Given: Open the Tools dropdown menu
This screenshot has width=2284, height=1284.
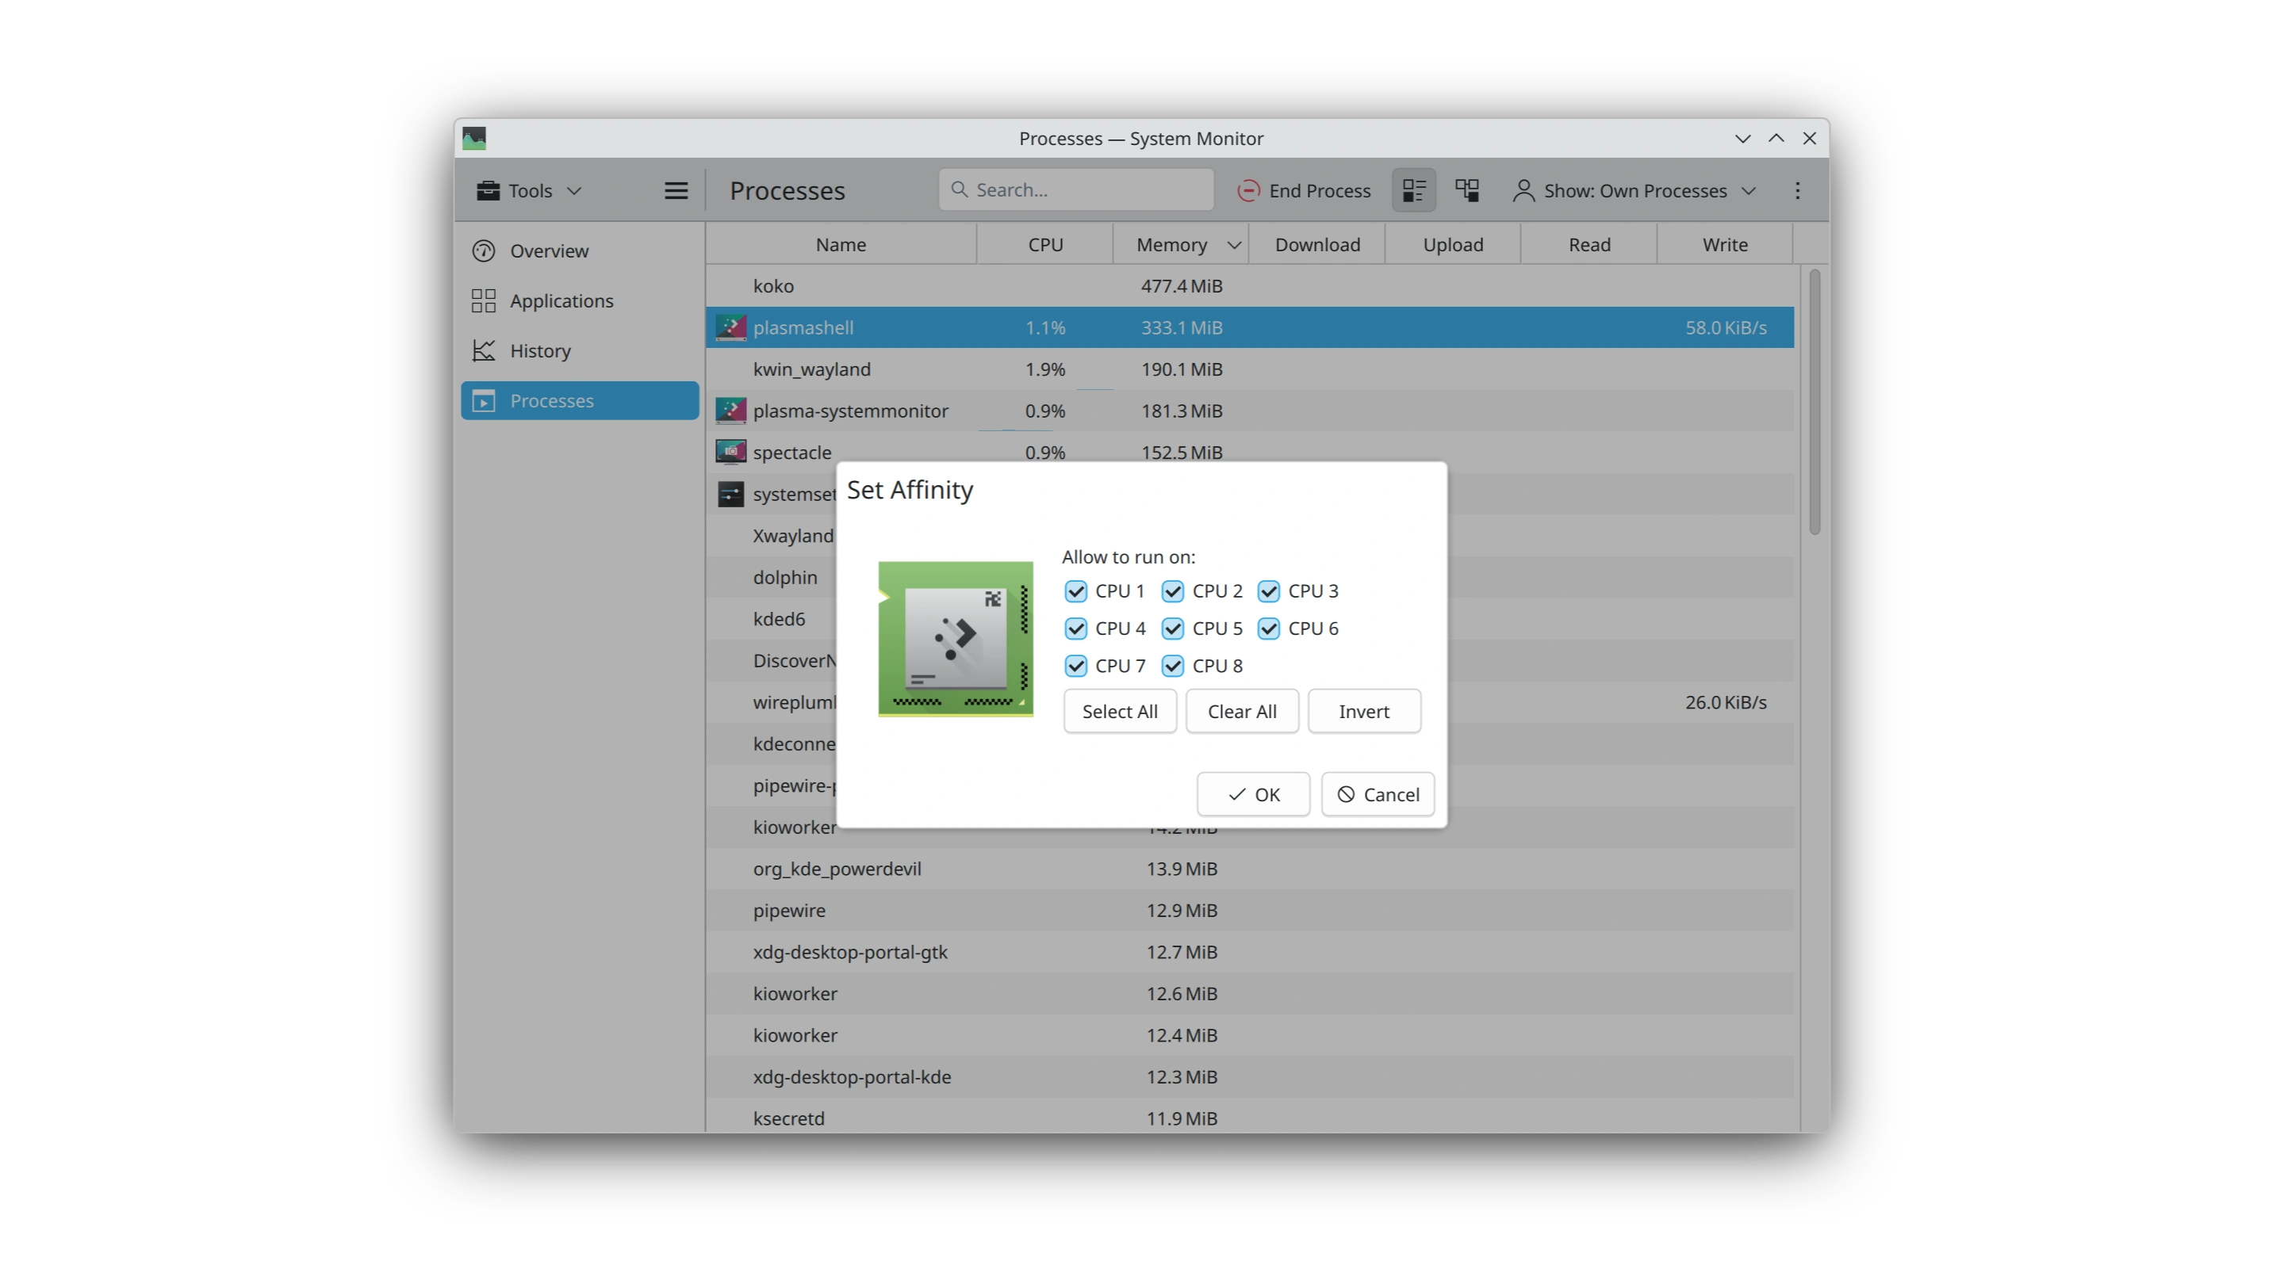Looking at the screenshot, I should pyautogui.click(x=529, y=190).
